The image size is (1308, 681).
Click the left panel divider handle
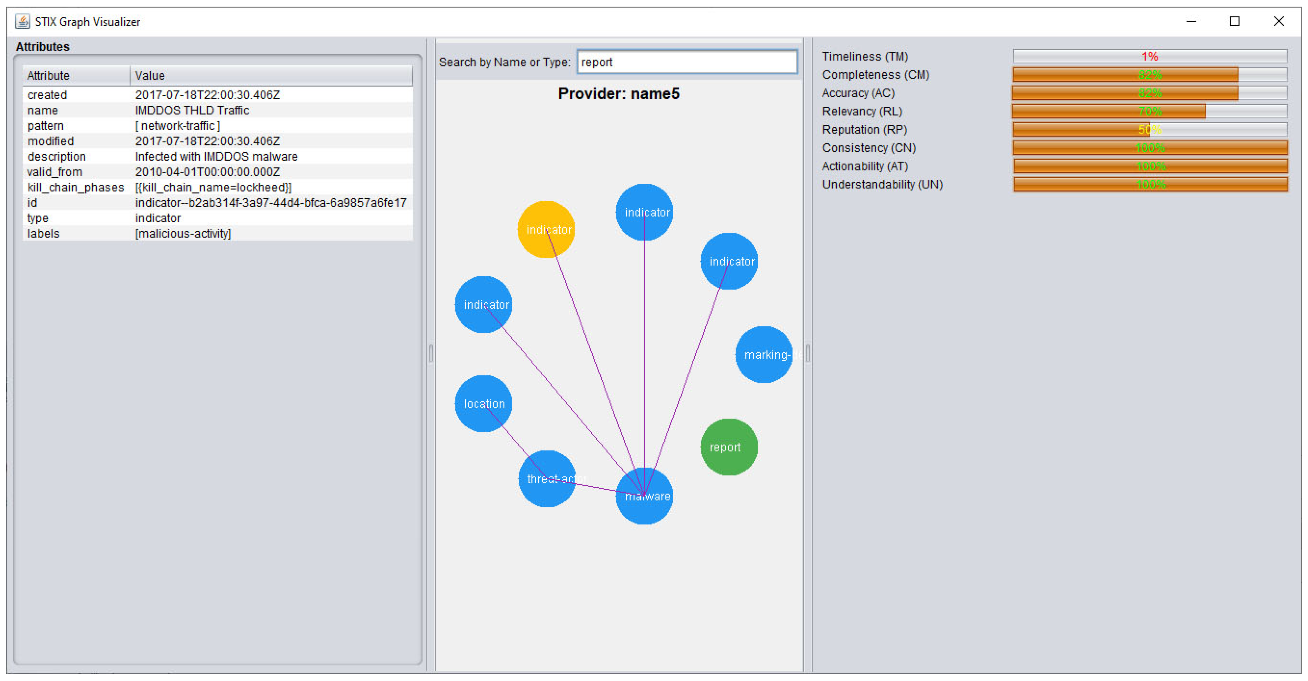431,353
